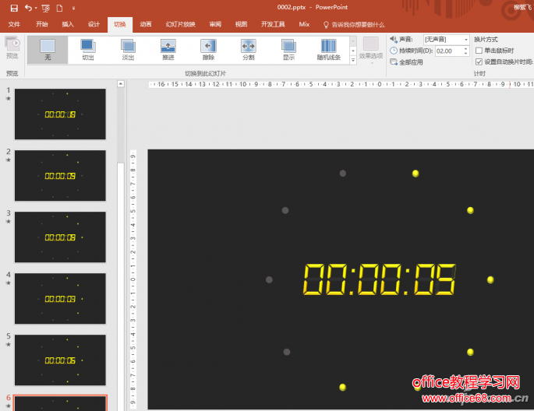
Task: Click the transition star icon under slide 1
Action: point(9,99)
